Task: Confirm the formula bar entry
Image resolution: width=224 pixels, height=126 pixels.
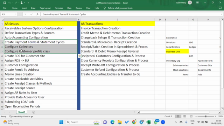Action: tap(31, 14)
